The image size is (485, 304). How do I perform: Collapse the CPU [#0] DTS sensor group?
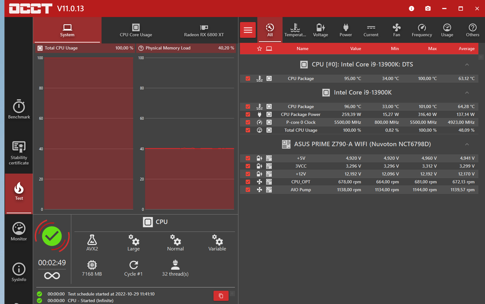467,65
